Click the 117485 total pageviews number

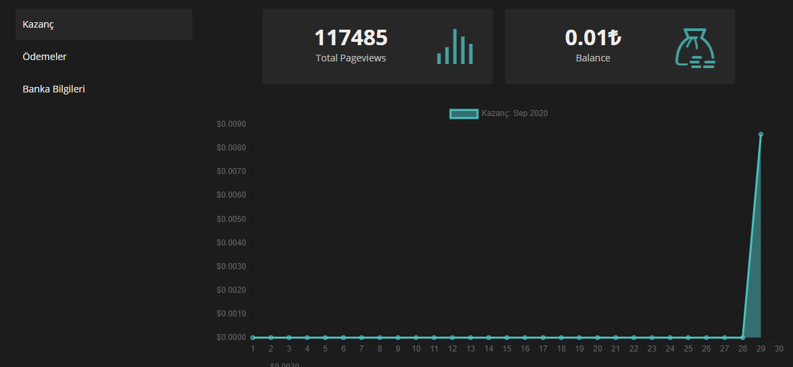click(351, 38)
